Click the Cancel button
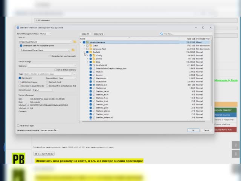Viewport: 241px width, 181px height. coord(206,130)
